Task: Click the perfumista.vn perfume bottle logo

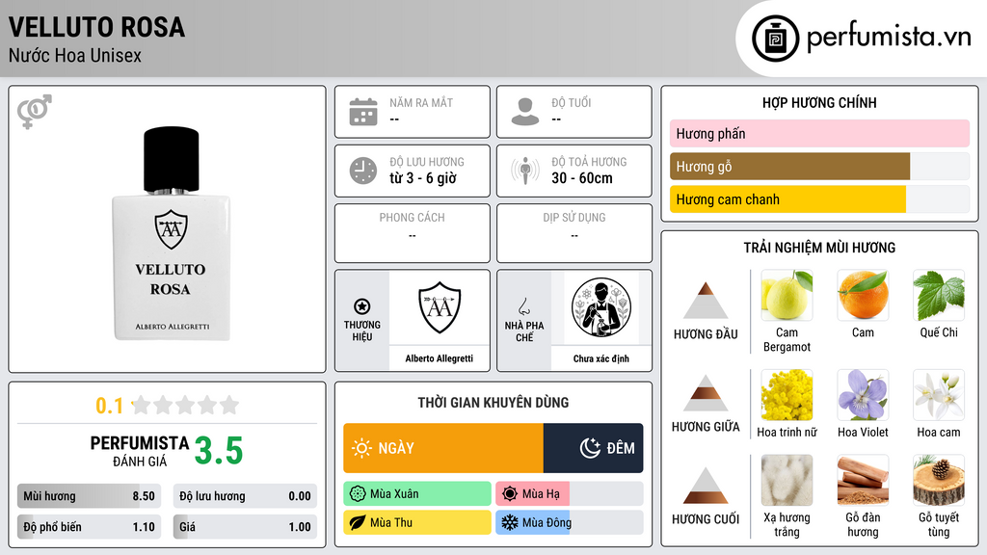Action: point(776,39)
